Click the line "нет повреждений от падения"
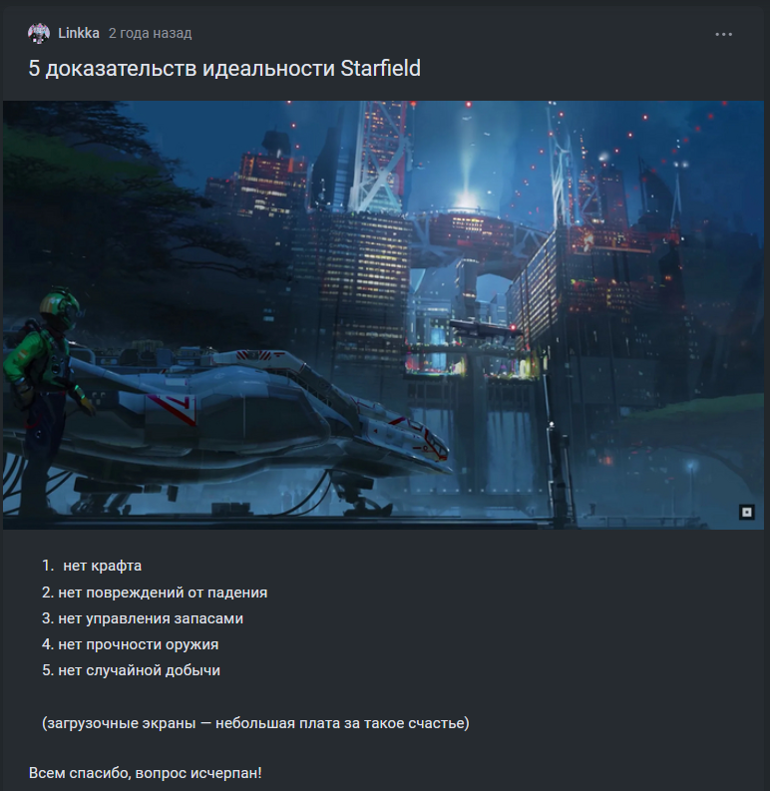Screen dimensions: 770x791 tap(163, 593)
